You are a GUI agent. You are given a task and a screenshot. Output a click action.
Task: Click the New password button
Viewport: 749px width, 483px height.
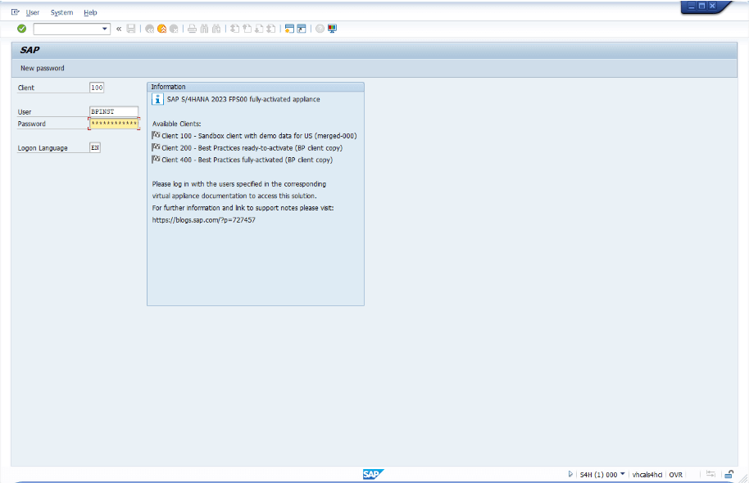point(43,68)
